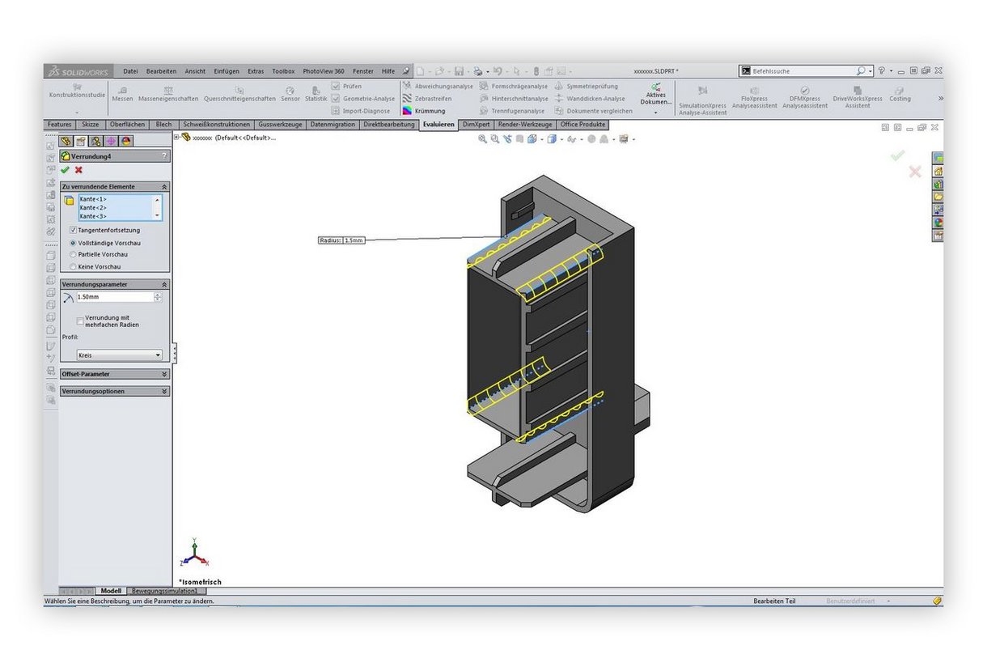Open the Statistik tool
Image resolution: width=987 pixels, height=671 pixels.
tap(316, 94)
